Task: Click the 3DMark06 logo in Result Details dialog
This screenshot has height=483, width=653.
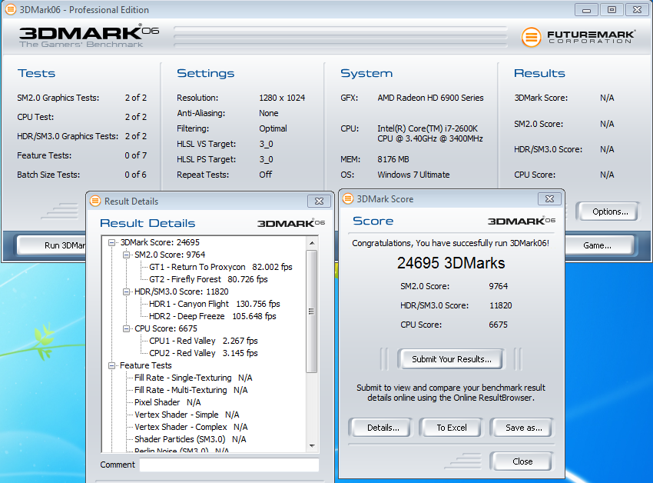Action: (x=290, y=223)
